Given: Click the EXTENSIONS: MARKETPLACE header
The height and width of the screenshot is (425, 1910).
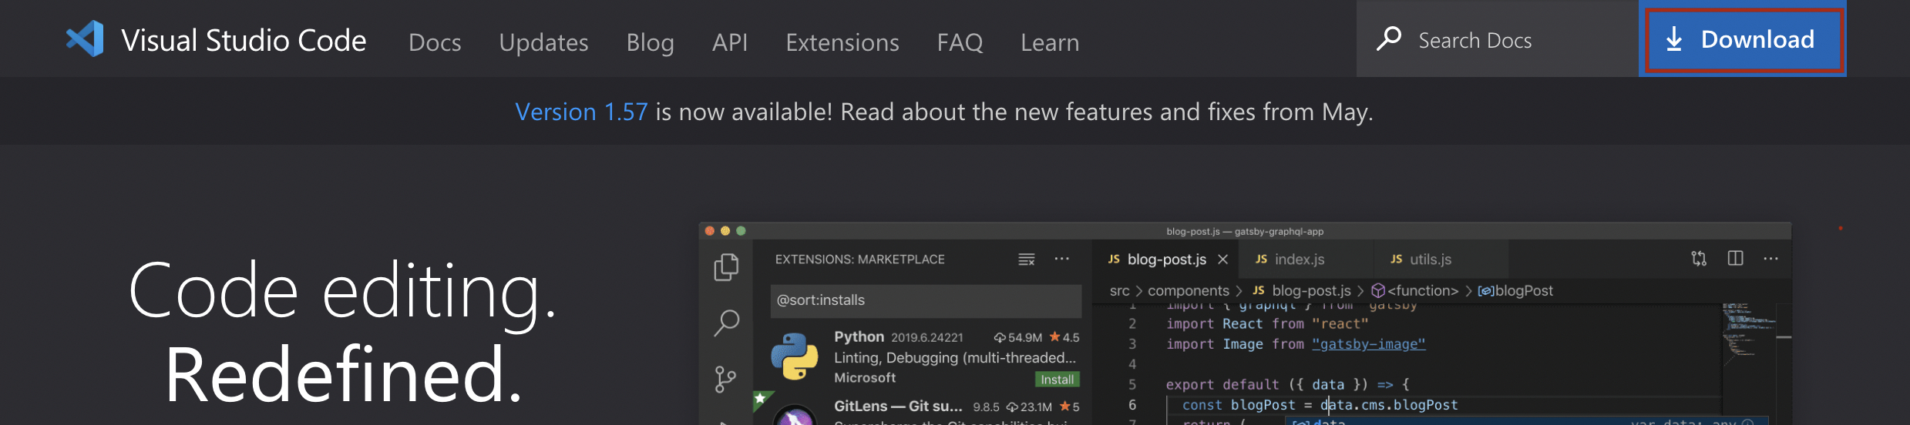Looking at the screenshot, I should tap(860, 259).
